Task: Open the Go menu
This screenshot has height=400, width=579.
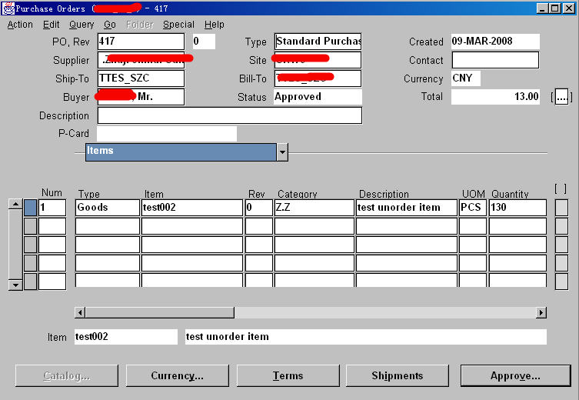Action: coord(110,25)
